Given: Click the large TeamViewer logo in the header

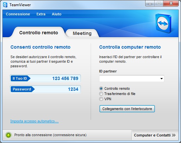Looking at the screenshot, I should [x=163, y=24].
